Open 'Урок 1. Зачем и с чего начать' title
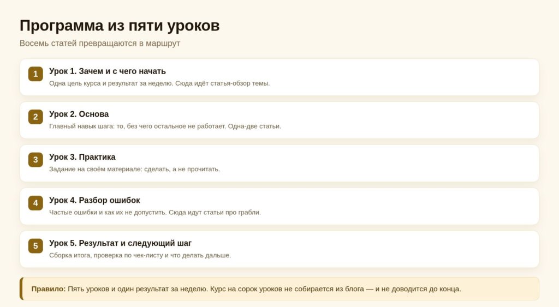The width and height of the screenshot is (559, 307). pos(108,71)
